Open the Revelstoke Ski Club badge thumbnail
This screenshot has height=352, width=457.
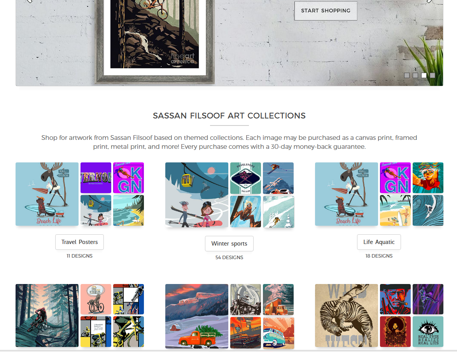(x=245, y=178)
